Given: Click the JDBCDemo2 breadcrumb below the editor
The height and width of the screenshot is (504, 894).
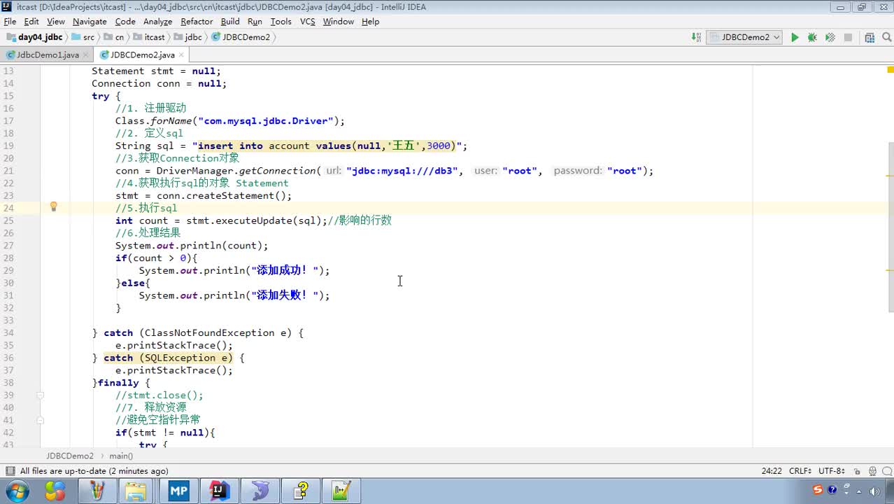Looking at the screenshot, I should tap(70, 456).
